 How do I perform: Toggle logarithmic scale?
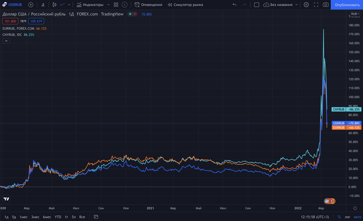click(x=347, y=217)
